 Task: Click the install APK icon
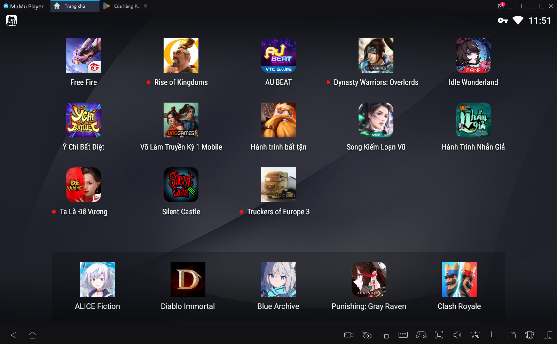click(475, 335)
